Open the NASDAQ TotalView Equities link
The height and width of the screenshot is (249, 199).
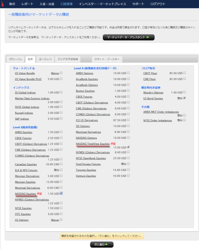coord(93,144)
